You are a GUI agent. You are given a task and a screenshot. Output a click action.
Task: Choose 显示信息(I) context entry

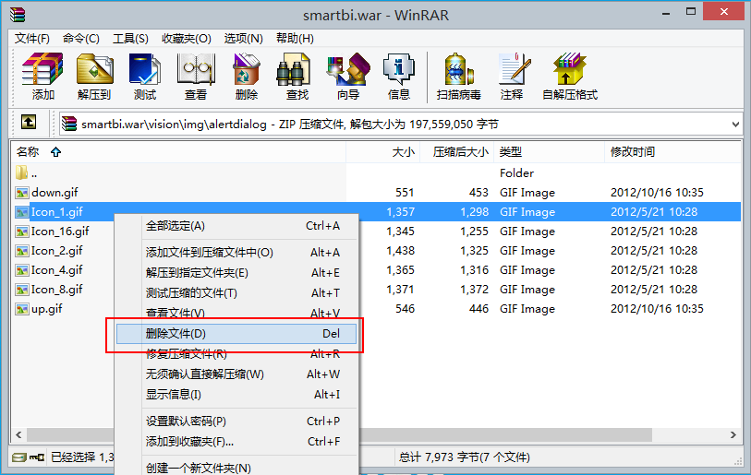click(x=236, y=395)
